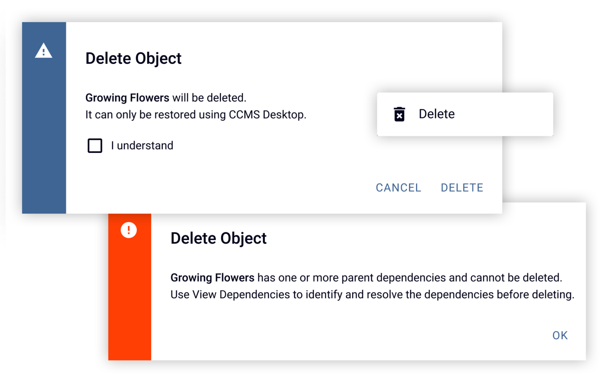Tick the I understand checkbox
This screenshot has width=608, height=384.
pyautogui.click(x=95, y=145)
